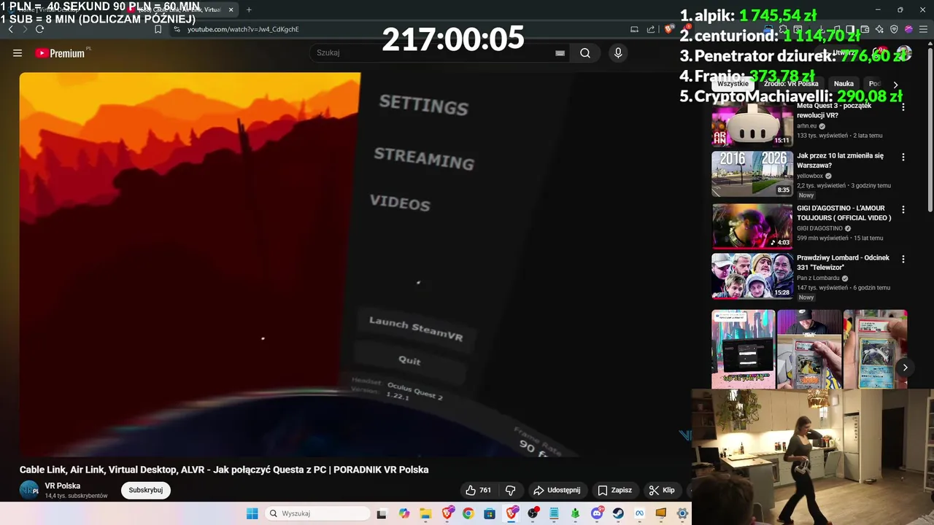Select the Źródło: VR Polska chip
The image size is (934, 525).
click(x=791, y=84)
